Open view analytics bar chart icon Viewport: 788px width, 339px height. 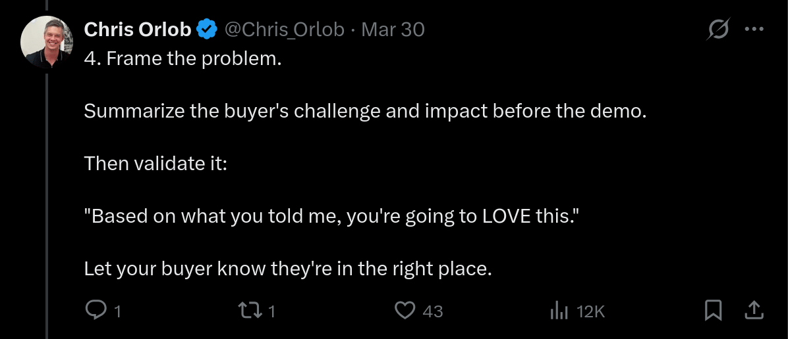pos(559,310)
